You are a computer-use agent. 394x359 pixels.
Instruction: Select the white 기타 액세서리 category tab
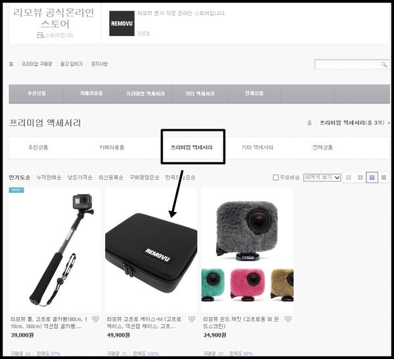pos(257,148)
